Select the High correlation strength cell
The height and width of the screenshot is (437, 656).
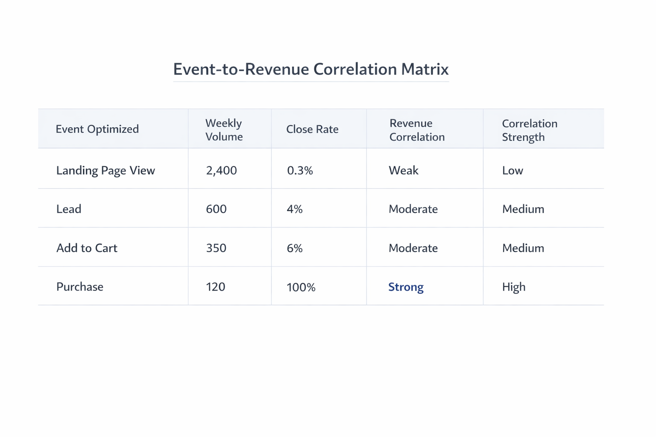coord(513,286)
